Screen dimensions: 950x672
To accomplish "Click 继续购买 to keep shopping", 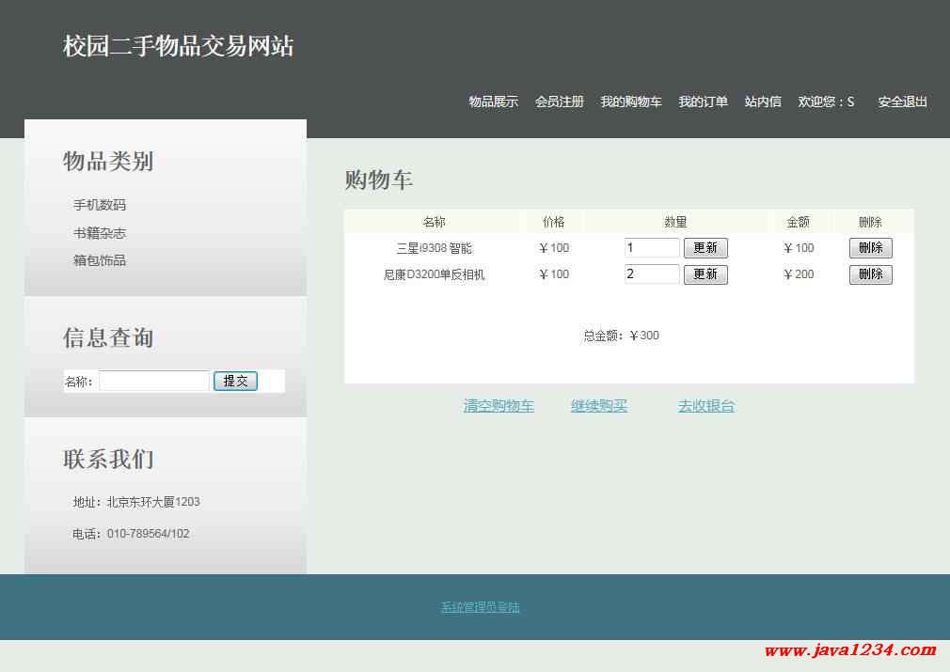I will point(599,406).
